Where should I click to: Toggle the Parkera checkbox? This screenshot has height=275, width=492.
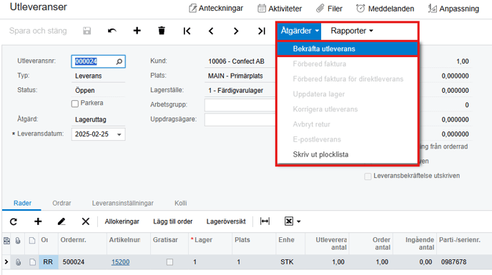(74, 104)
